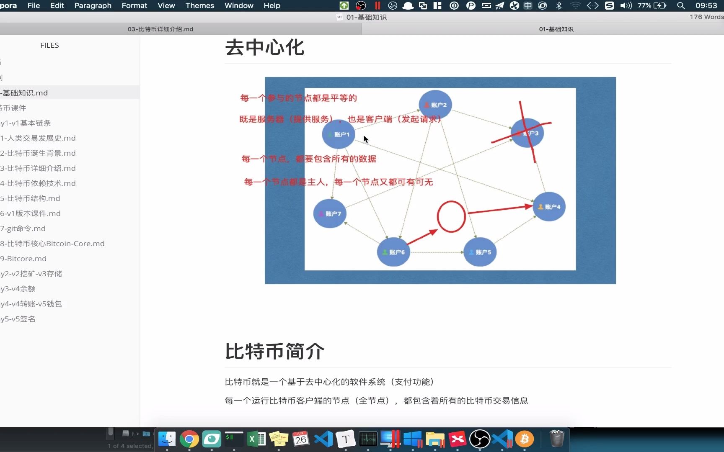Open Bitcoin Core from the Dock
The image size is (724, 452).
pyautogui.click(x=525, y=439)
